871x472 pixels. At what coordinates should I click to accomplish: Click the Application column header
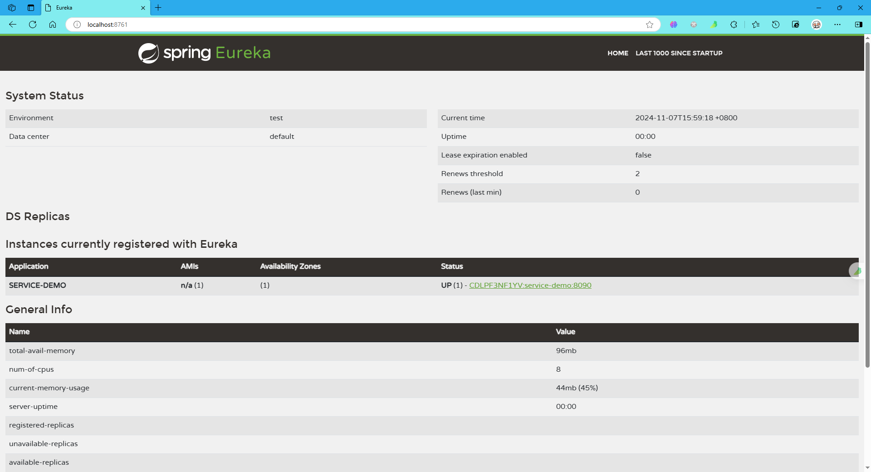click(x=29, y=266)
